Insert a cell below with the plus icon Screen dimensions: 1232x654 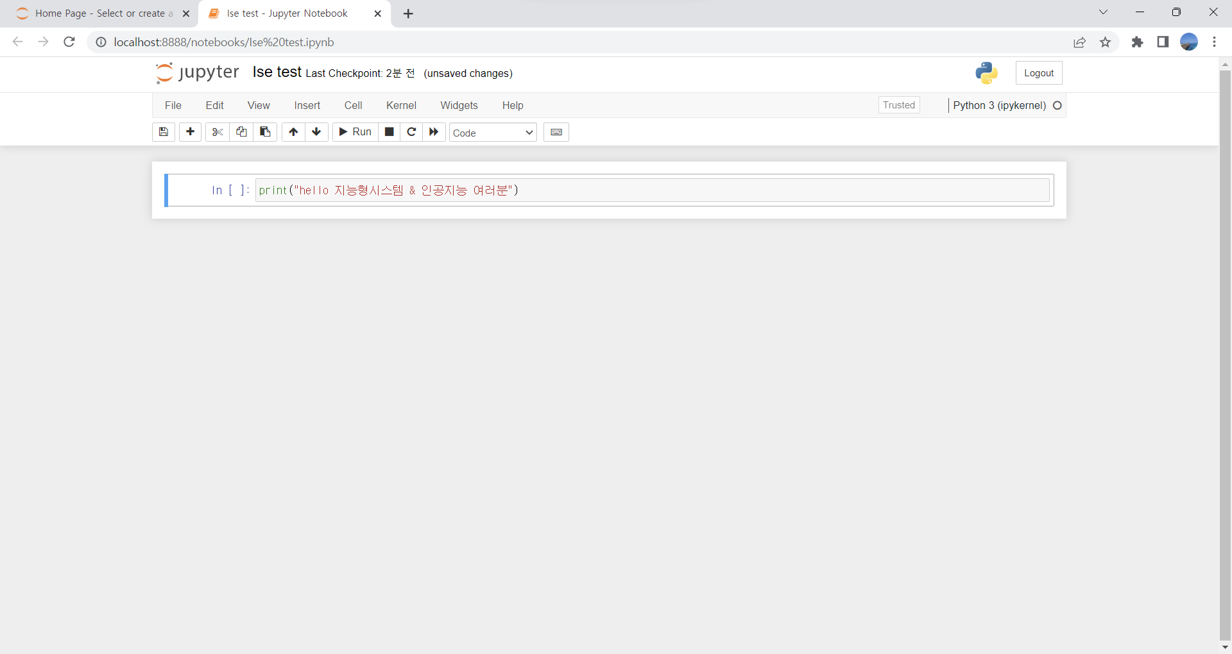[x=190, y=132]
